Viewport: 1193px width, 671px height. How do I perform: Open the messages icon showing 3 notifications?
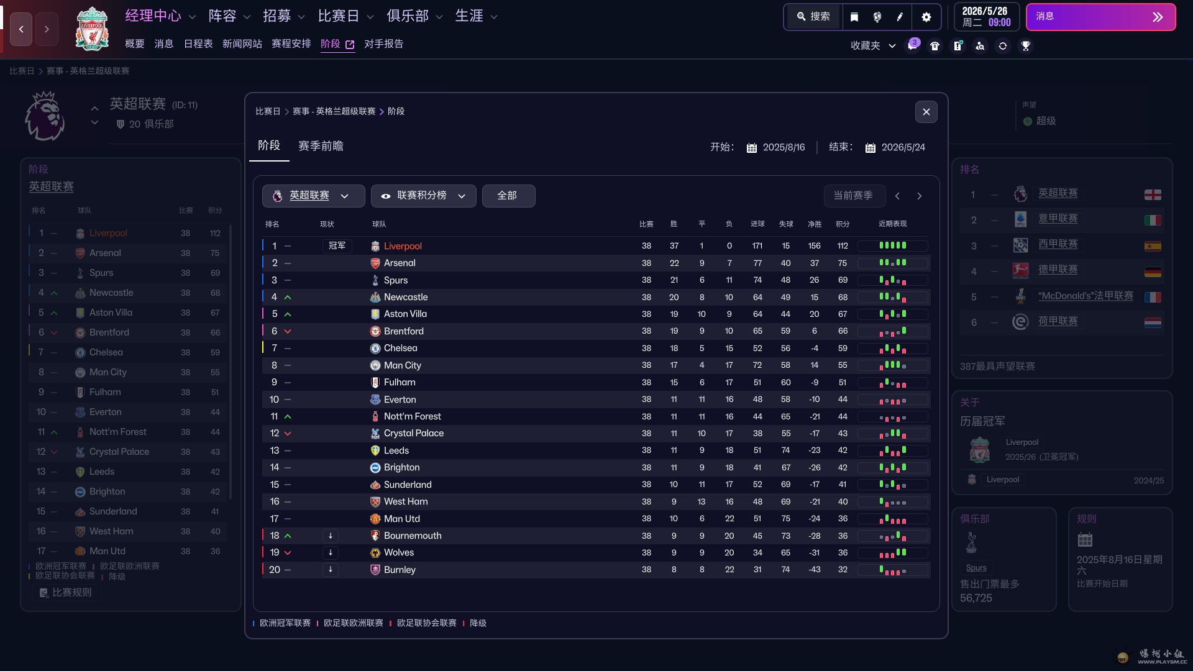click(x=912, y=45)
